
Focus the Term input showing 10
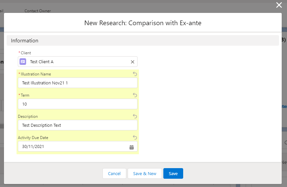coord(77,104)
